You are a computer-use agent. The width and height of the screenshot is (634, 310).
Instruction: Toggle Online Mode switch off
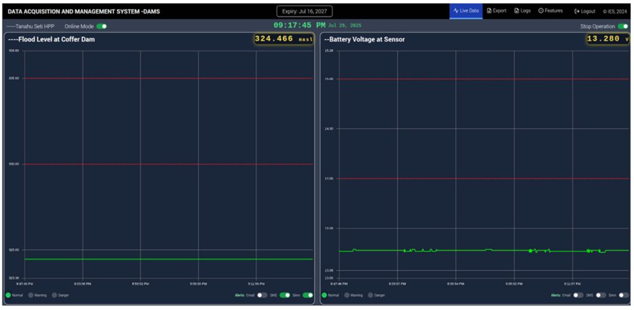point(101,27)
